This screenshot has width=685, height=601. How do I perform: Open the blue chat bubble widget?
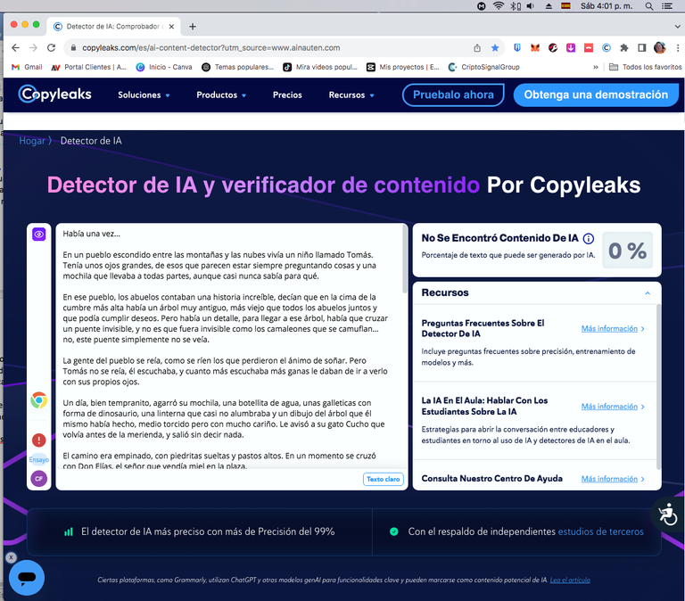click(x=27, y=578)
